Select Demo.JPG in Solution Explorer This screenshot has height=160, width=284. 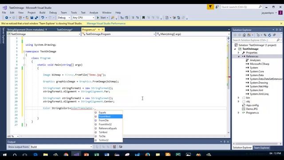(252, 109)
